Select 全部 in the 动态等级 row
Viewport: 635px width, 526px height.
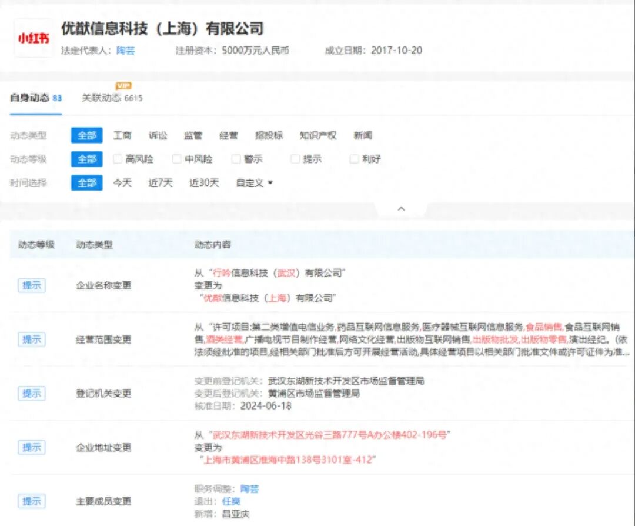tap(86, 159)
